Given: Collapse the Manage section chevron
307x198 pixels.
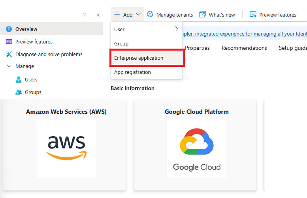Looking at the screenshot, I should coord(9,66).
